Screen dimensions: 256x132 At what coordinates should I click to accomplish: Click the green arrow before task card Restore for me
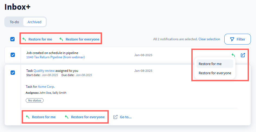point(28,117)
